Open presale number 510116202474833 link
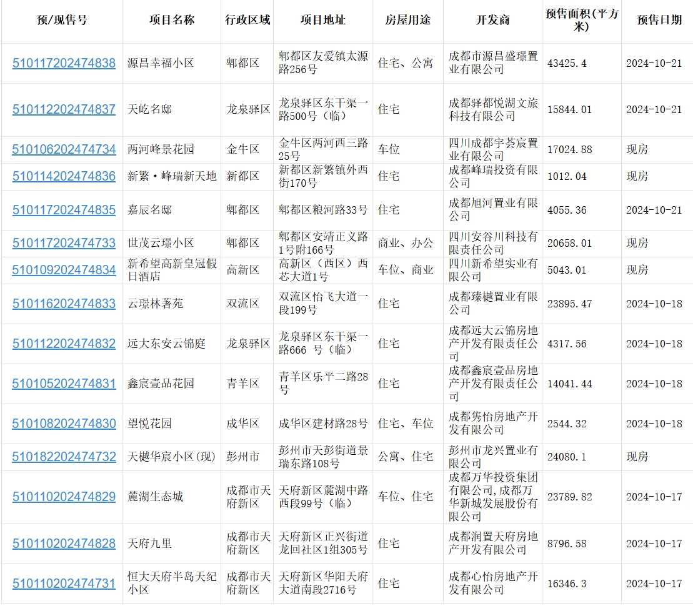This screenshot has width=693, height=606. (x=64, y=304)
